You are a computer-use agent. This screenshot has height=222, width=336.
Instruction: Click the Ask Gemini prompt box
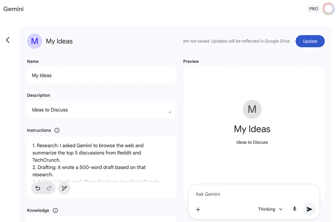[x=253, y=194]
